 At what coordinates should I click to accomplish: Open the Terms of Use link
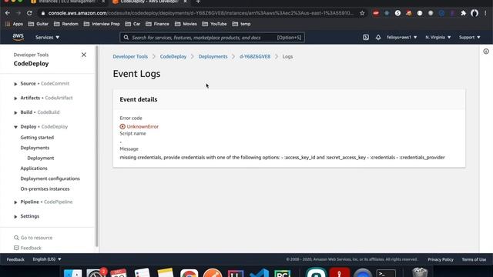click(474, 259)
